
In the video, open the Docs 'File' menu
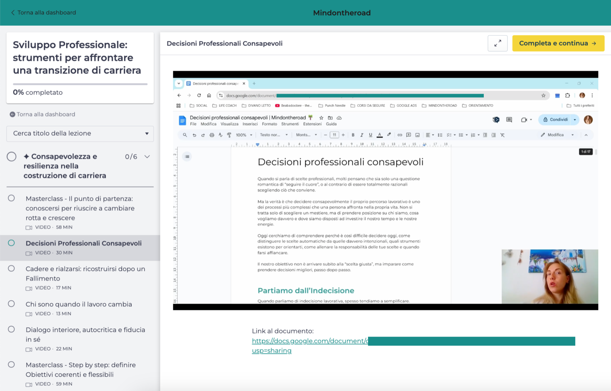click(x=193, y=124)
